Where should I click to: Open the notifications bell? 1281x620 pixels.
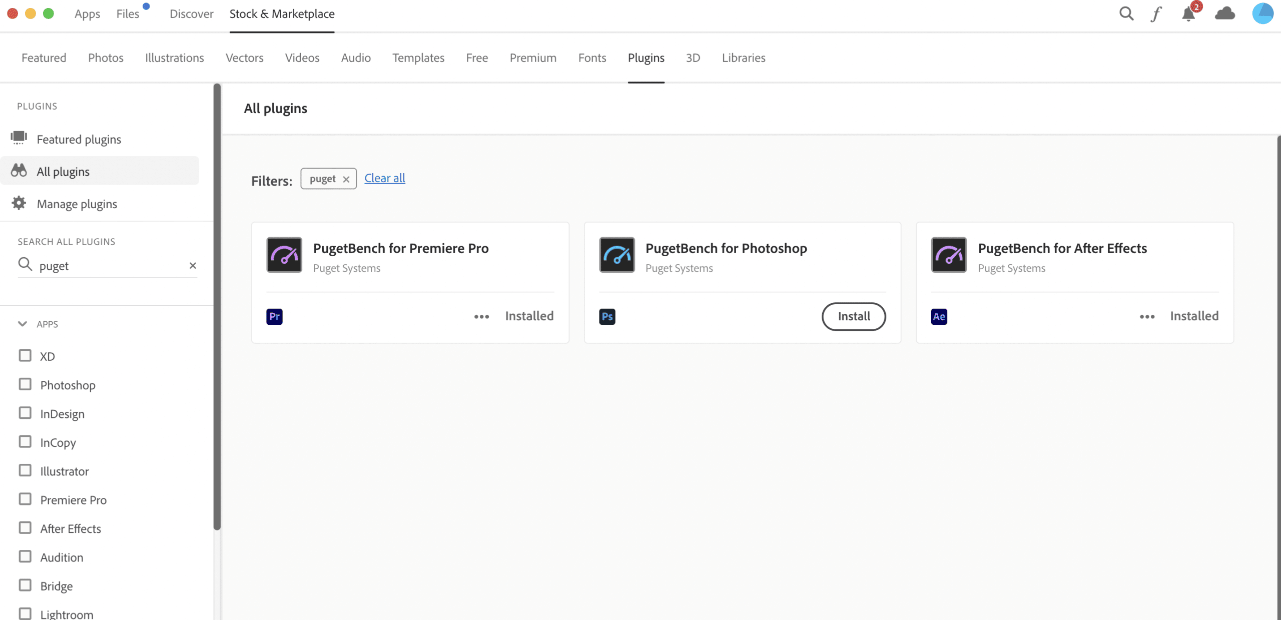click(1188, 14)
